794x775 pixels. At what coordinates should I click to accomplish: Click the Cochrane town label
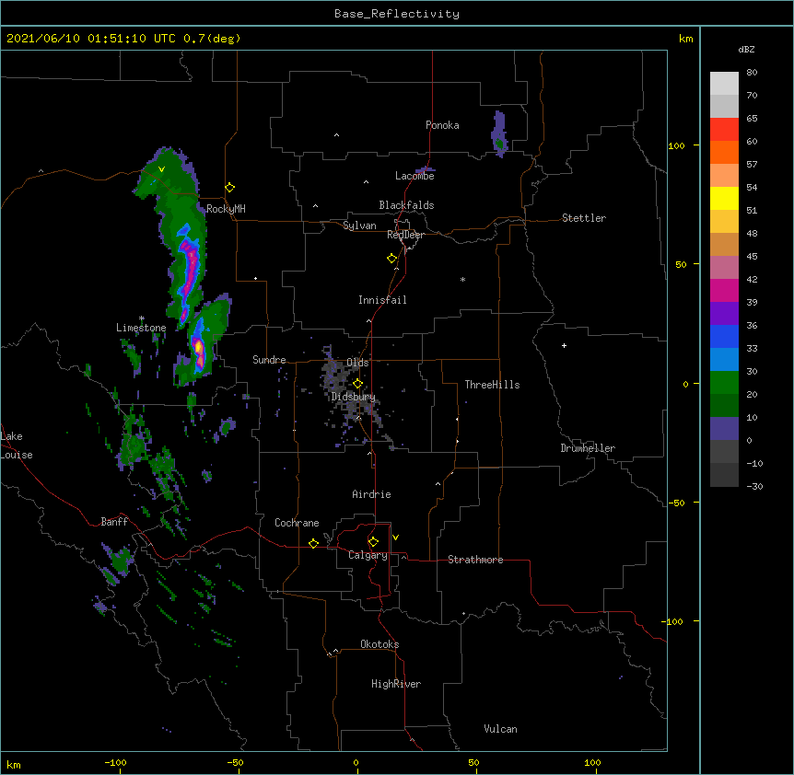click(x=297, y=523)
